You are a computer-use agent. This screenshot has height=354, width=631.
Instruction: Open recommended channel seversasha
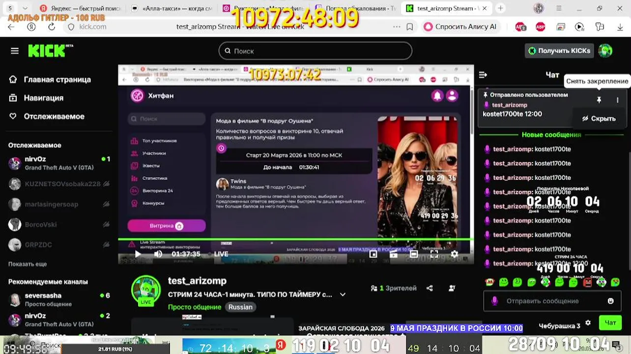[59, 299]
